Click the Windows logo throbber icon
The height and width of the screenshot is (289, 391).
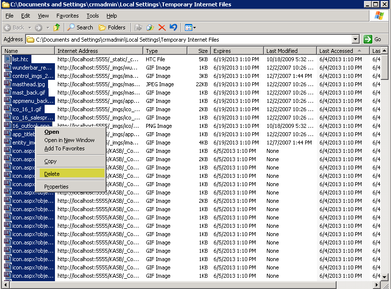[x=379, y=16]
